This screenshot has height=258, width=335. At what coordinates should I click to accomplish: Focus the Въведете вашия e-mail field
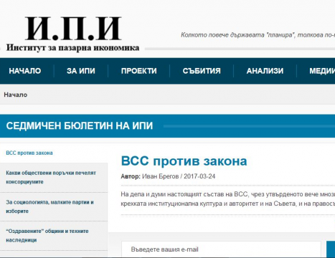pyautogui.click(x=221, y=249)
